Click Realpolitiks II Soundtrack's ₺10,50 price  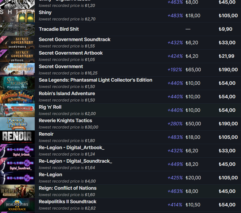coord(193,205)
